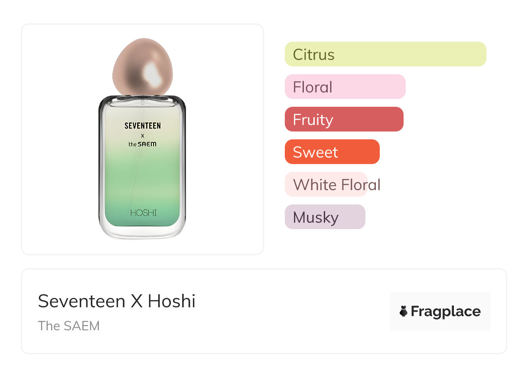Click the green perfume bottle body
The image size is (528, 375).
click(142, 182)
